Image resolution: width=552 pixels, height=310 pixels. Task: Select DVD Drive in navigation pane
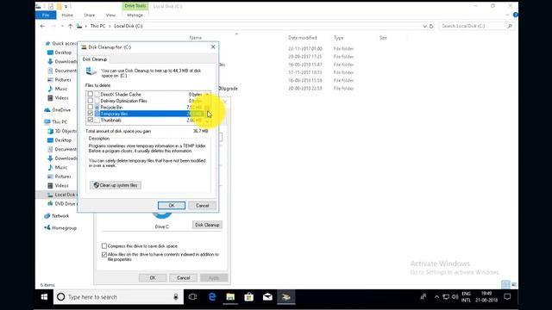[61, 203]
